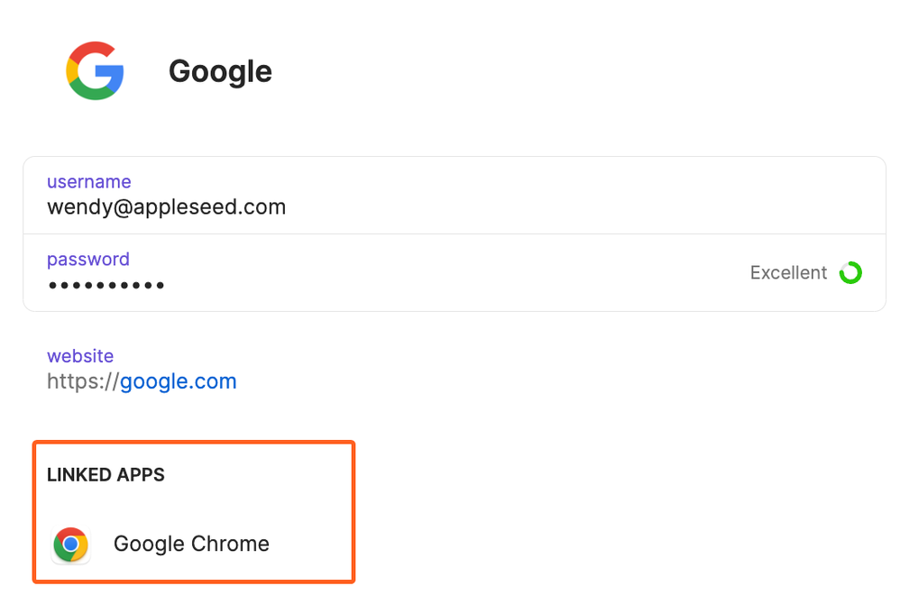Click the "LINKED APPS" section heading
This screenshot has height=595, width=900.
click(x=106, y=475)
